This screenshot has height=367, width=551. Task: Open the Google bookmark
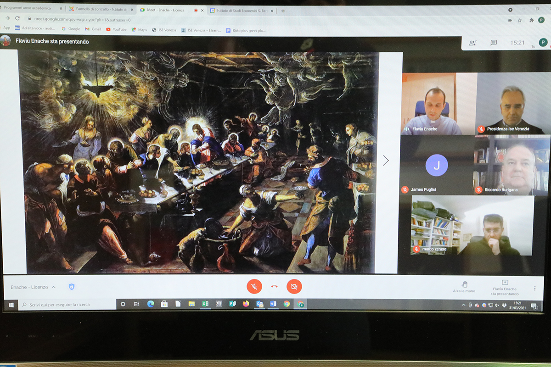point(71,28)
